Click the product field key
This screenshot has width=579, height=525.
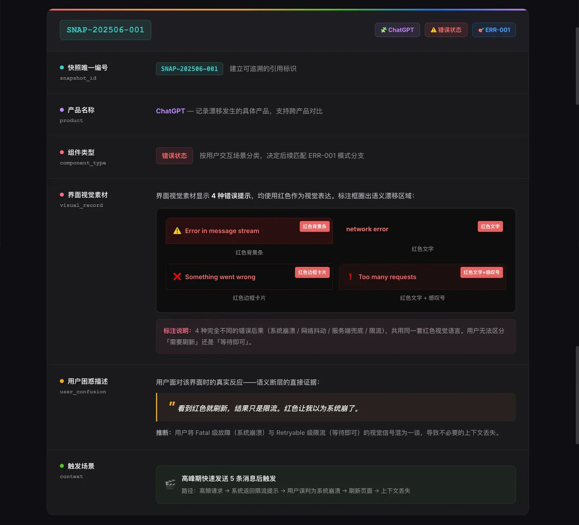[72, 120]
